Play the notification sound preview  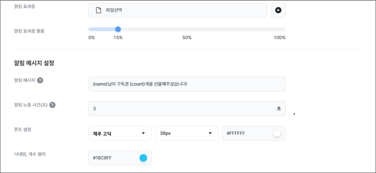pos(278,10)
